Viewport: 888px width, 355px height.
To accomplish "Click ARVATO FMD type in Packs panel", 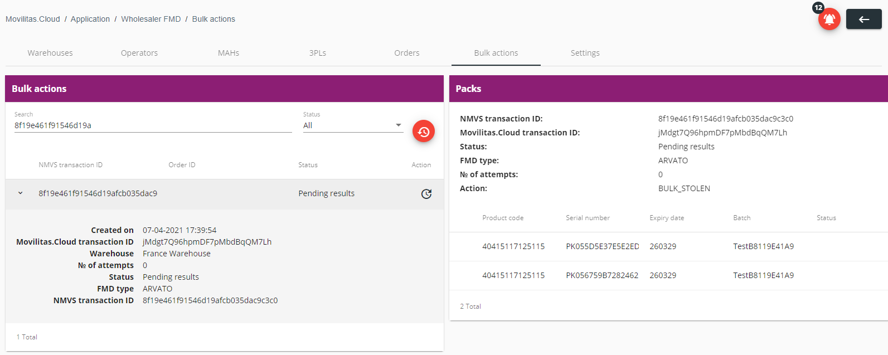I will click(673, 161).
